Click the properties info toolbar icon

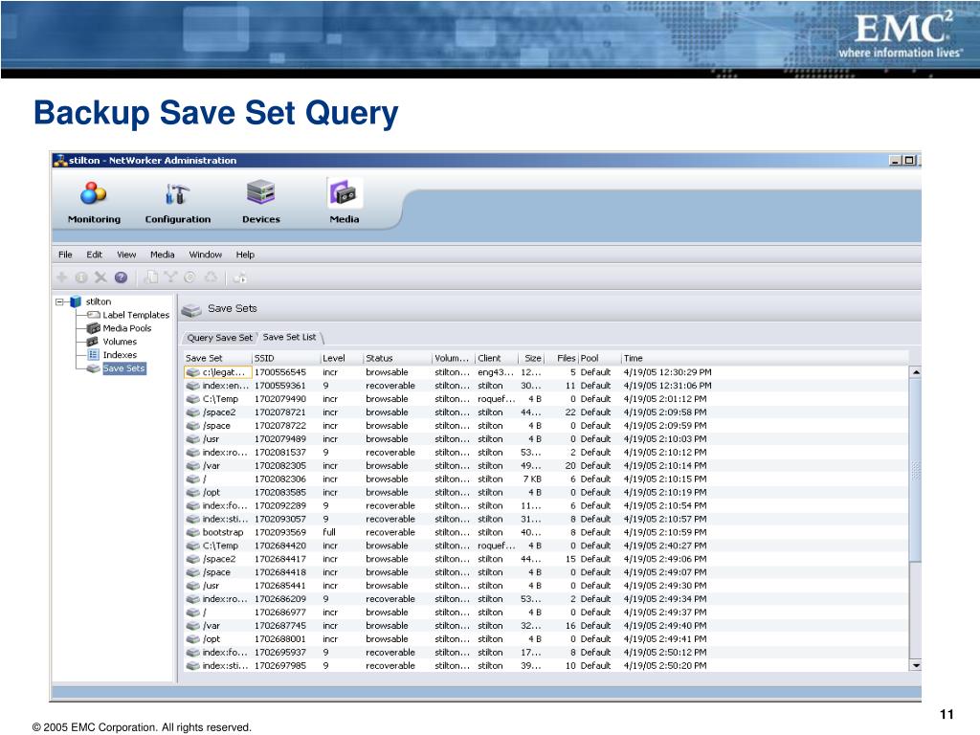(81, 277)
